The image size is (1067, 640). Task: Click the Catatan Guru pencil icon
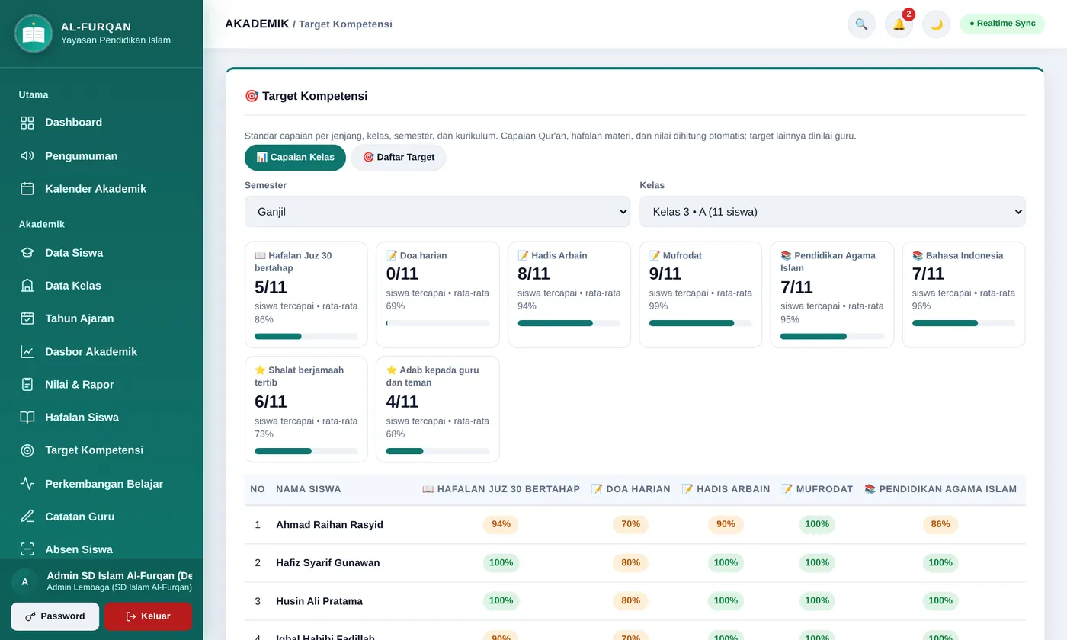(x=27, y=517)
